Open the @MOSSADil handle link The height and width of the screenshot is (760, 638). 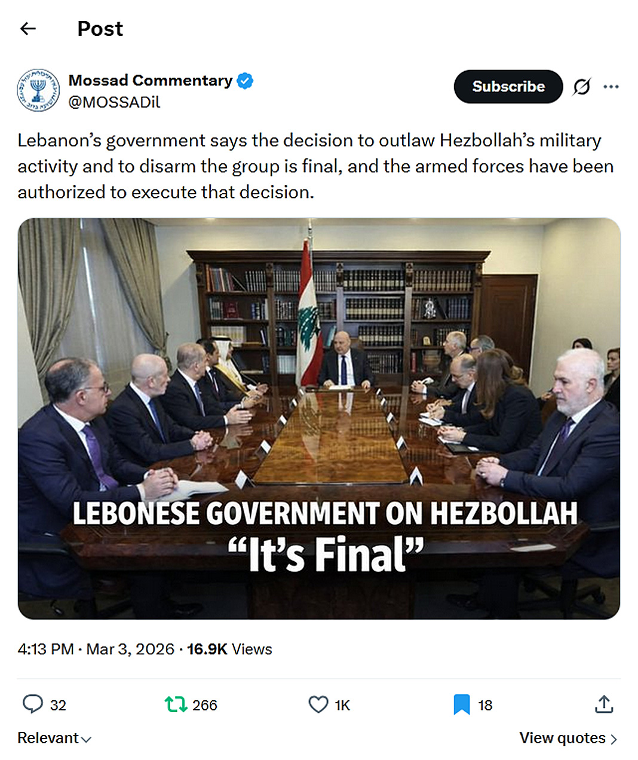pos(114,102)
